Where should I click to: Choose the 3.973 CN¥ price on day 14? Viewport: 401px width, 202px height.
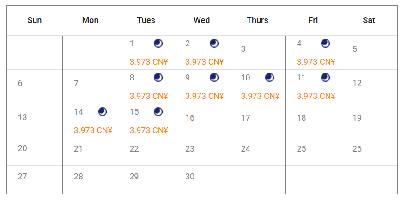pyautogui.click(x=93, y=130)
